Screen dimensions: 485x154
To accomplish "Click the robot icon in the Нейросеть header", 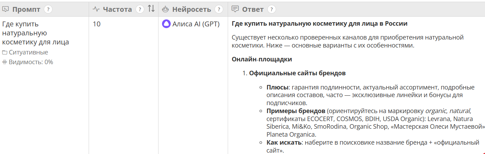I will (x=166, y=9).
